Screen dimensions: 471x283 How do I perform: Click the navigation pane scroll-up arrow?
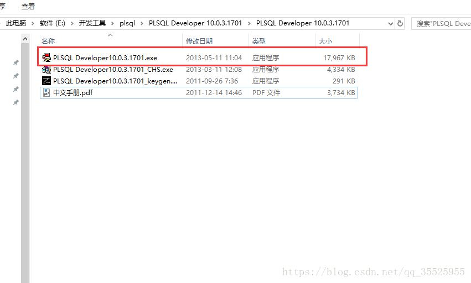click(25, 39)
